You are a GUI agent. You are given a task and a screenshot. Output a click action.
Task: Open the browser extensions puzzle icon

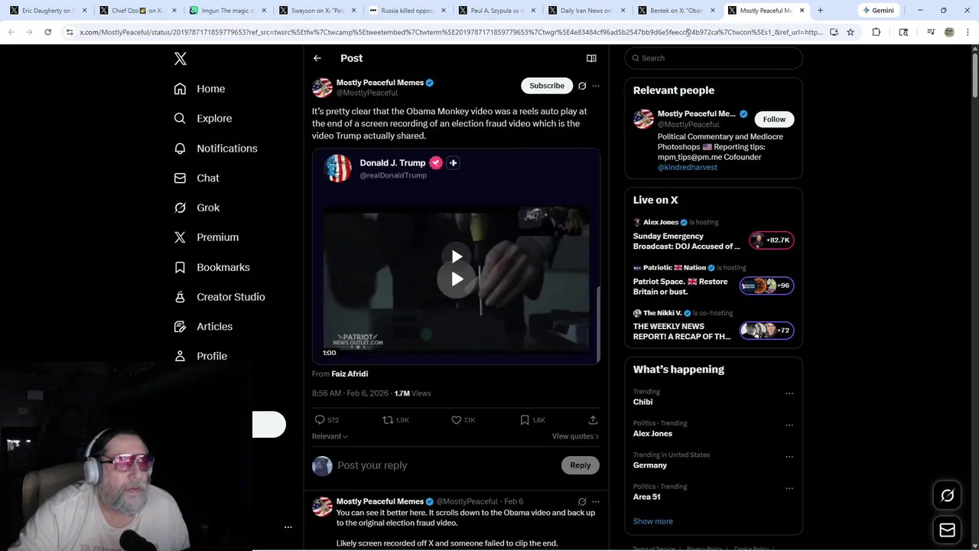877,32
